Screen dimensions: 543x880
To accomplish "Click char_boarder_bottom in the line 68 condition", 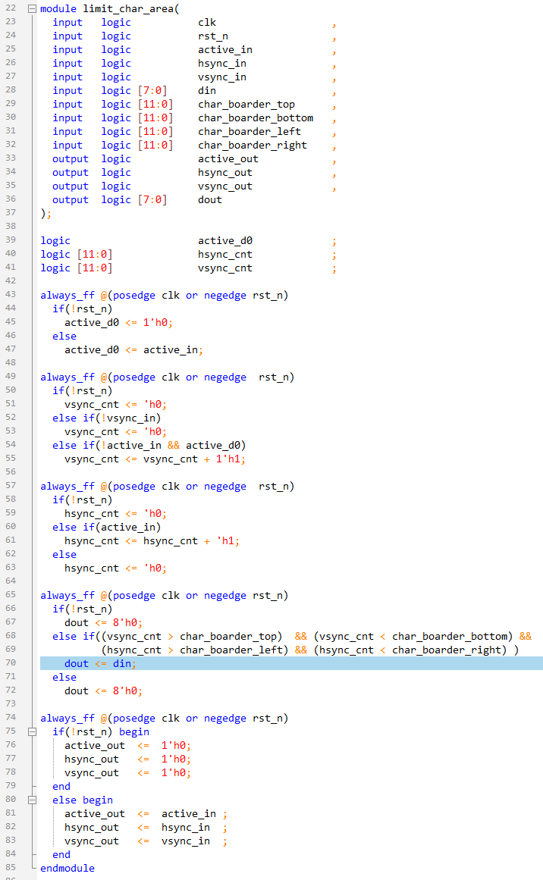I will [450, 637].
